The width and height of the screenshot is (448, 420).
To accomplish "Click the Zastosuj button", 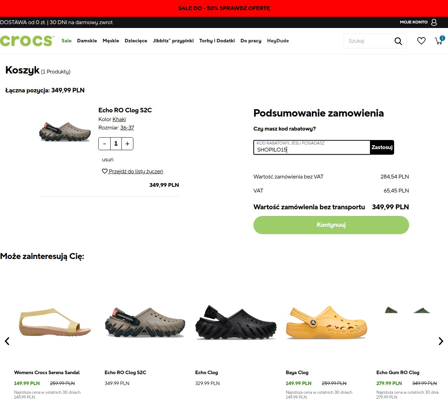I will pos(382,147).
